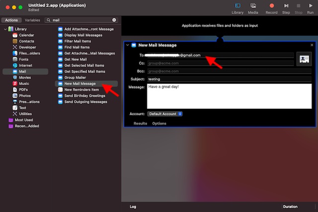Select Mail category
318x212 pixels.
click(x=25, y=71)
